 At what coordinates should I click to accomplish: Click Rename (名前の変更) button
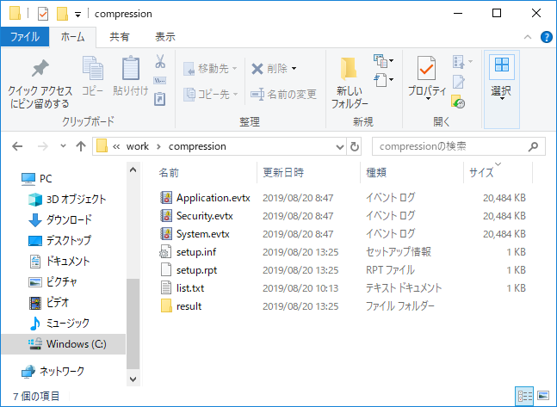[283, 95]
